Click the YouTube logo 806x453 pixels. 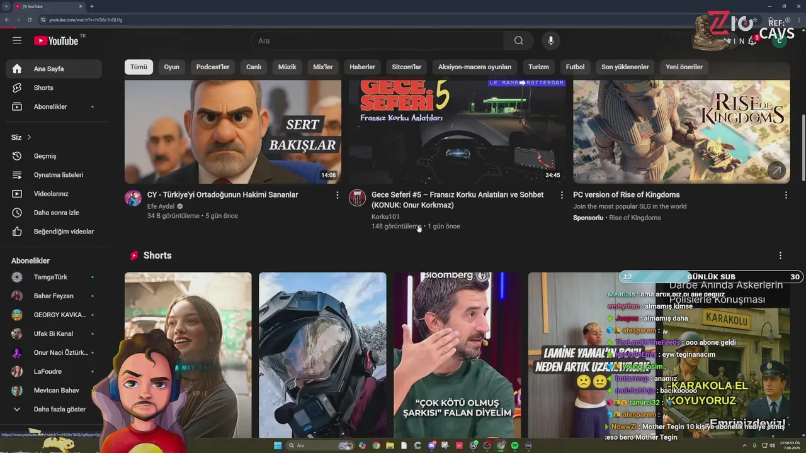click(x=56, y=41)
